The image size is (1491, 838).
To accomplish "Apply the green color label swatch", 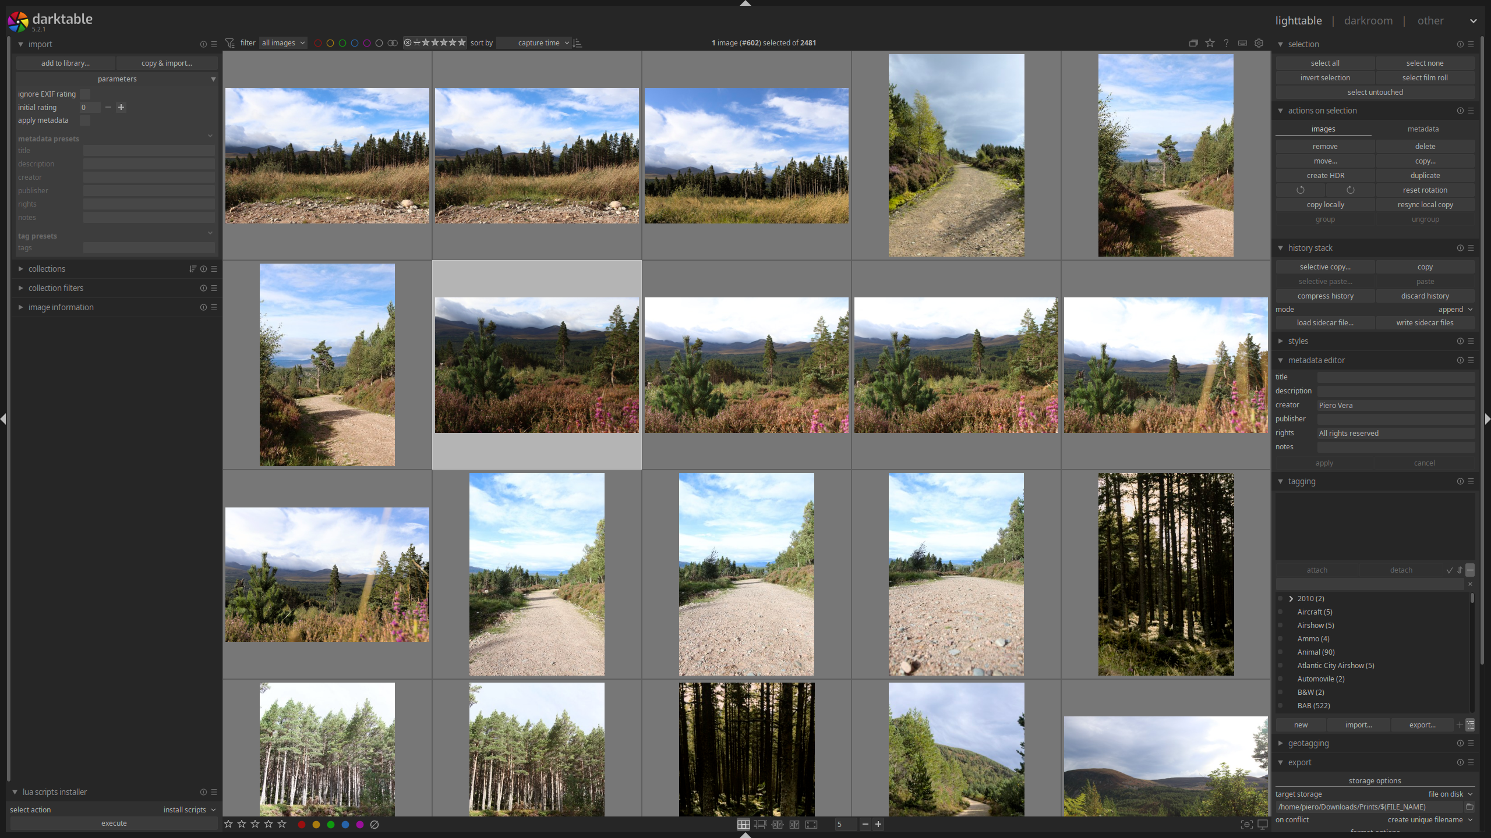I will 331,825.
